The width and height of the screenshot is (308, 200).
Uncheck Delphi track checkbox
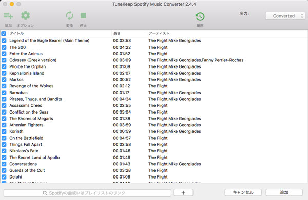click(x=4, y=176)
